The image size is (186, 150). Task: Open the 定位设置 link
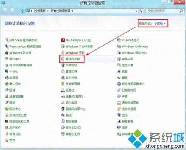tap(128, 65)
